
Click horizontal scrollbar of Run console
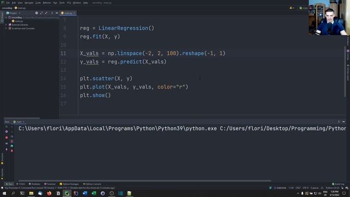tap(145, 181)
